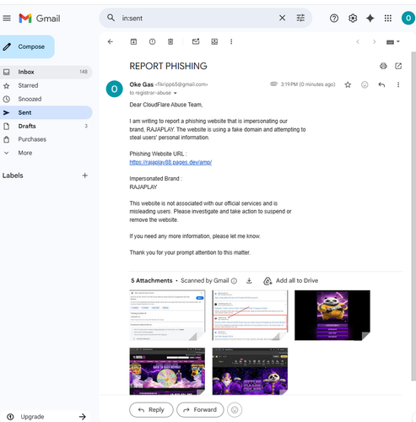Click the Reply button

[151, 410]
